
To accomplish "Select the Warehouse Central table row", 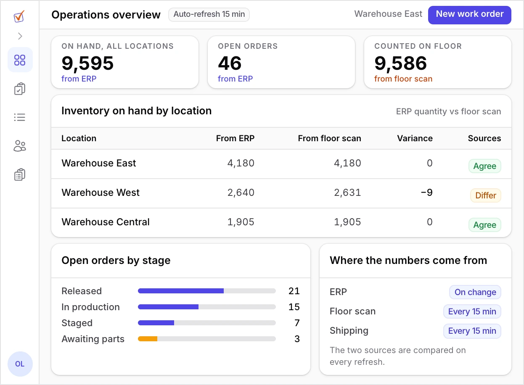I will (281, 223).
